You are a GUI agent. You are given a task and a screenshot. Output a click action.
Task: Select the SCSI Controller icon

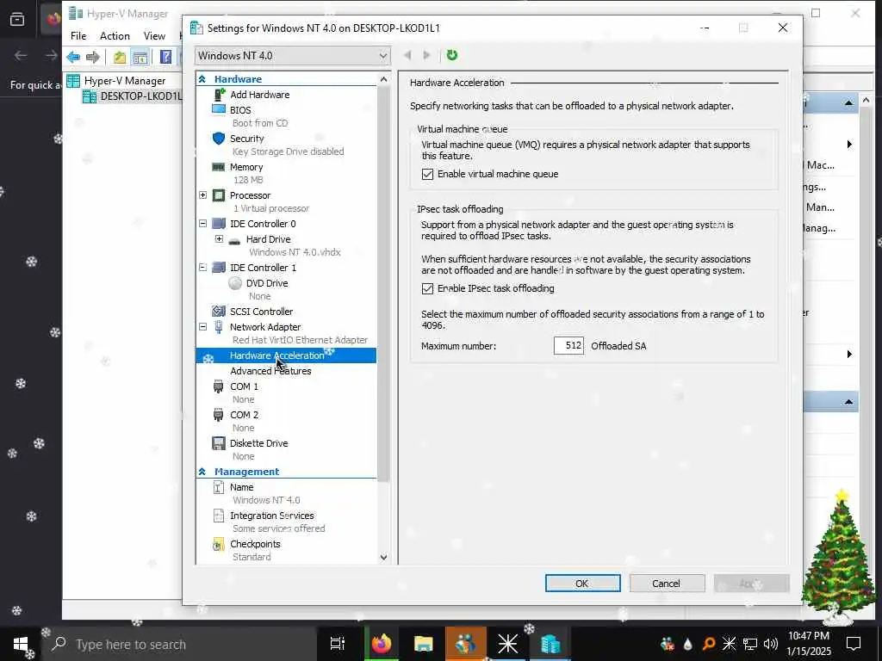coord(219,312)
